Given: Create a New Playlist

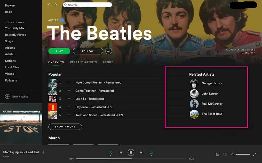Looking at the screenshot, I should click(16, 96).
